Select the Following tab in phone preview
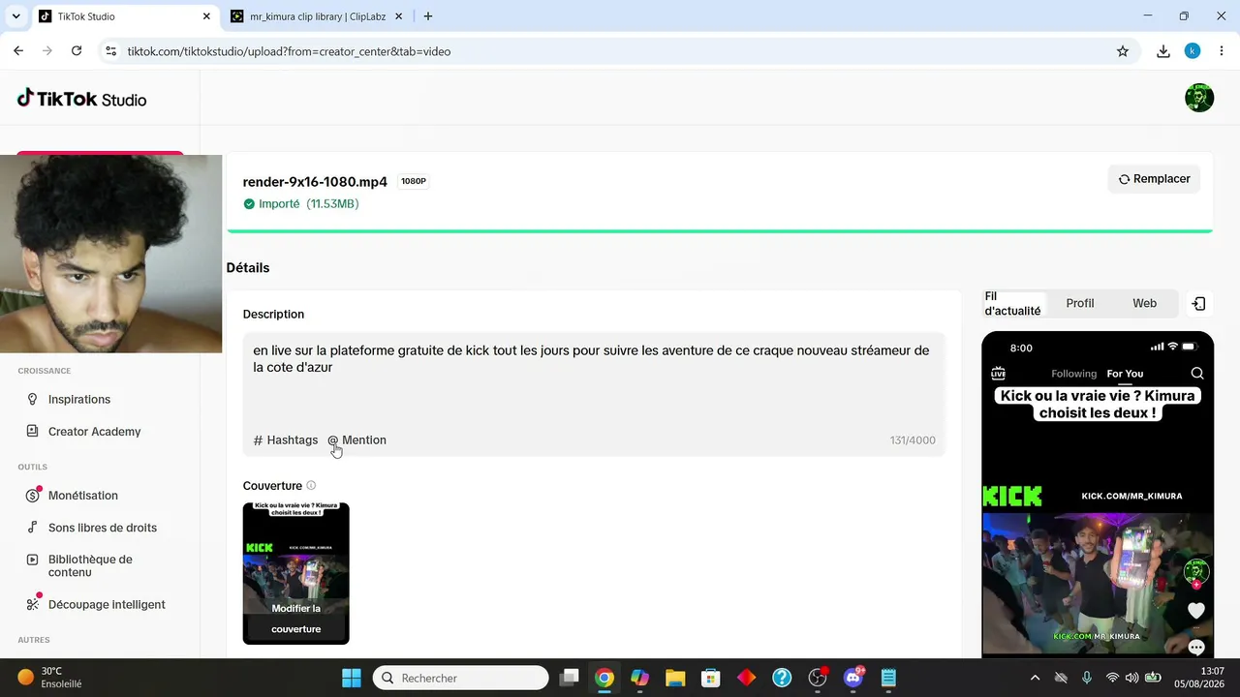1240x697 pixels. 1074,374
